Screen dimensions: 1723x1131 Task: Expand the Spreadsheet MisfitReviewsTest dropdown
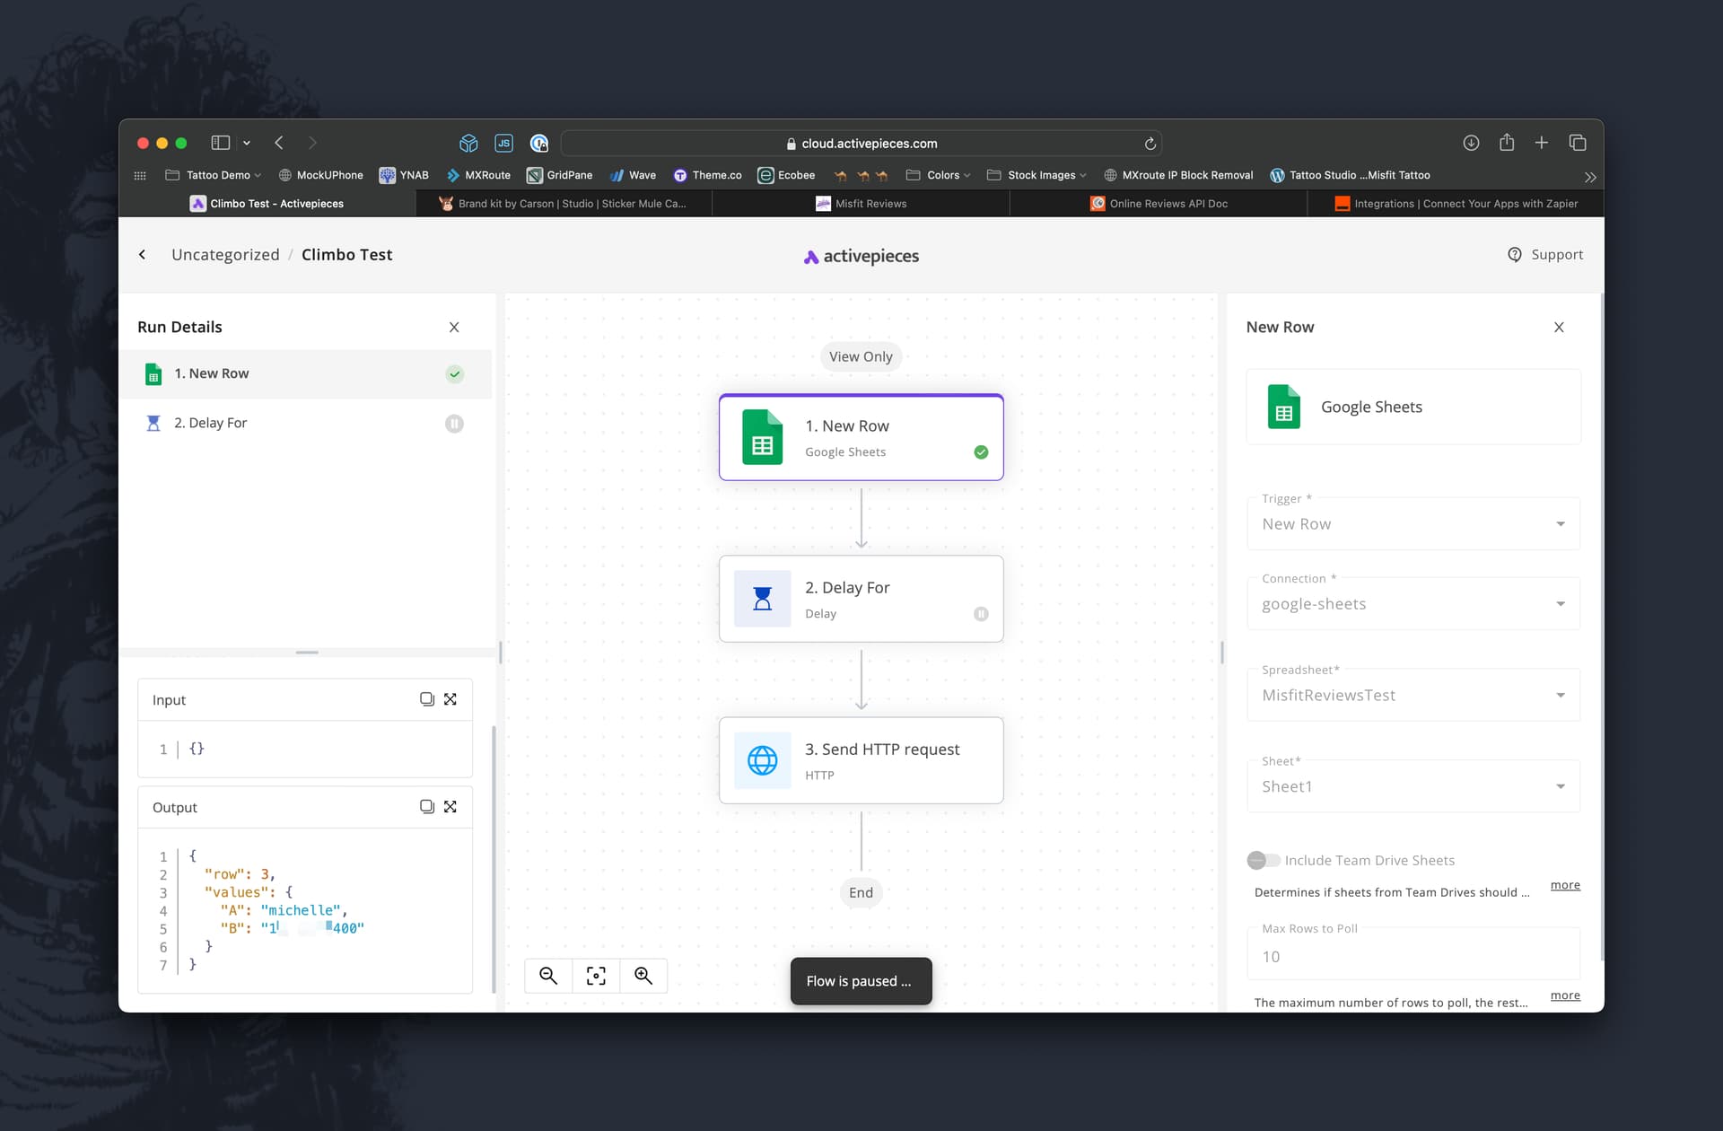[x=1413, y=695]
